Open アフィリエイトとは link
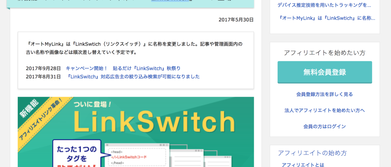Viewport: 391px width, 167px height. click(303, 165)
